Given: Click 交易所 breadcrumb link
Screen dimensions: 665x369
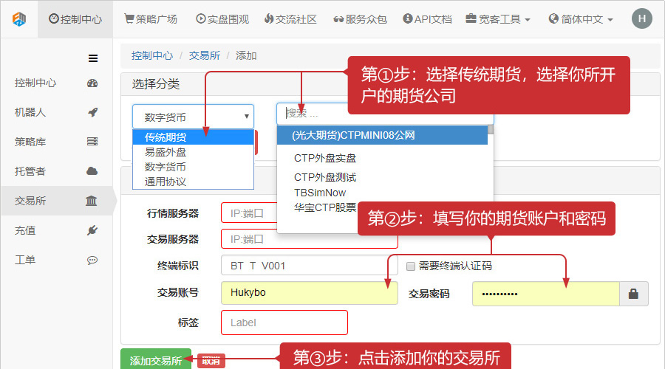Looking at the screenshot, I should pyautogui.click(x=204, y=55).
